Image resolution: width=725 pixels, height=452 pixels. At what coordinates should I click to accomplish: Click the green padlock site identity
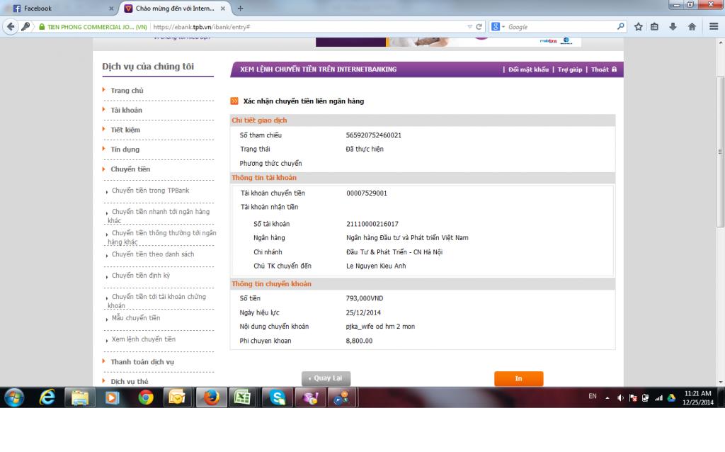pos(42,27)
